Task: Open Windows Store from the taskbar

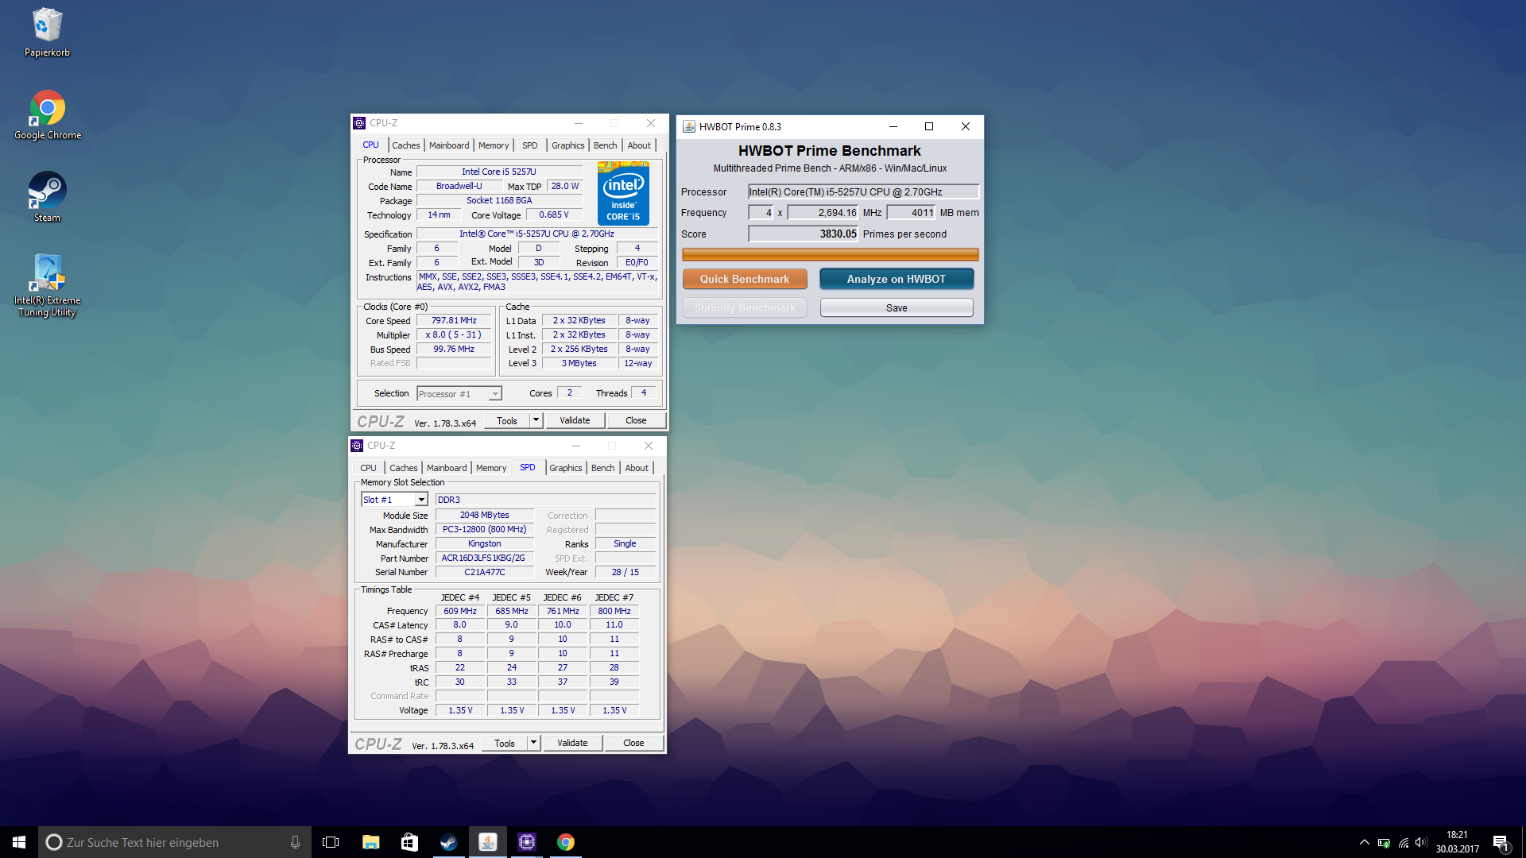Action: [409, 842]
